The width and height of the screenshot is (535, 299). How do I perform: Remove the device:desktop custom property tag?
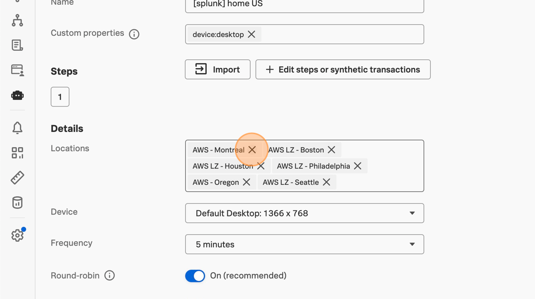click(252, 34)
